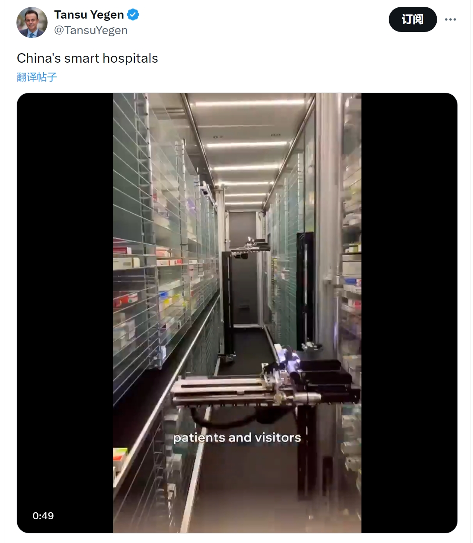The height and width of the screenshot is (543, 473).
Task: Click the ceiling light strips in video
Action: (246, 151)
